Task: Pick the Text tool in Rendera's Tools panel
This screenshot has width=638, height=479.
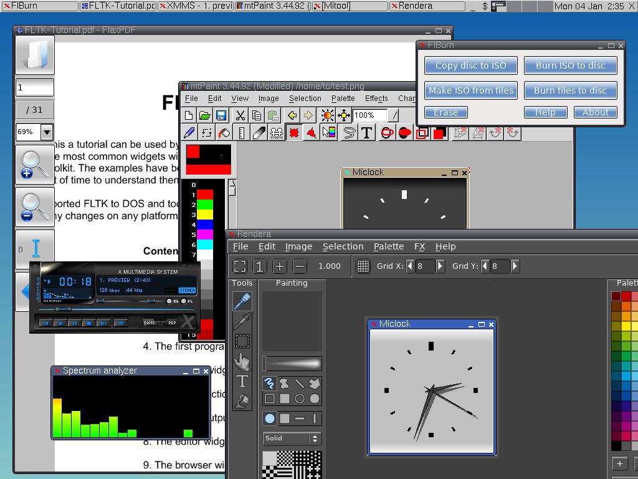Action: pos(242,381)
